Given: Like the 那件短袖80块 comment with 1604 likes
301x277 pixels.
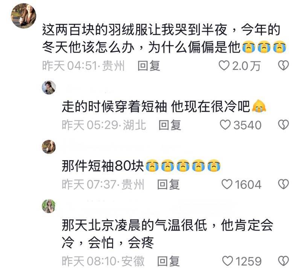Looking at the screenshot, I should point(227,184).
